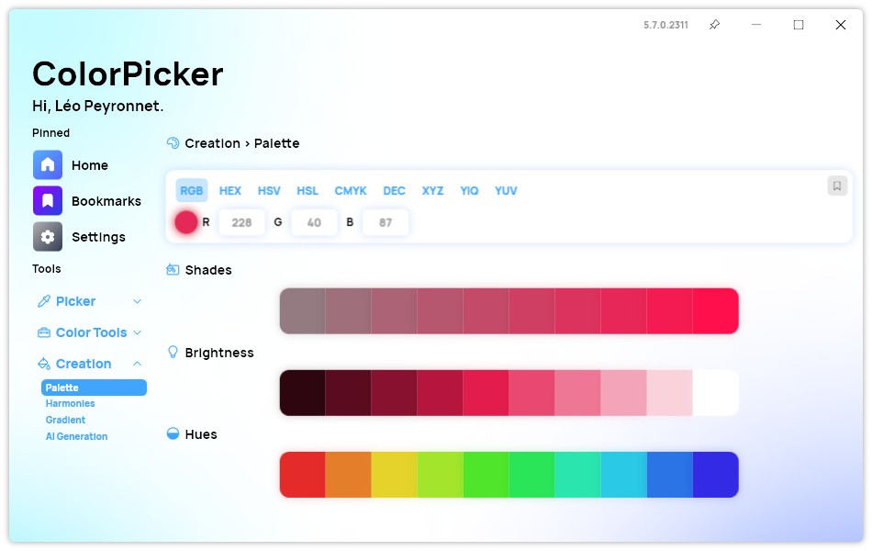This screenshot has height=551, width=872.
Task: Click the Color Tools palette icon
Action: pyautogui.click(x=44, y=332)
